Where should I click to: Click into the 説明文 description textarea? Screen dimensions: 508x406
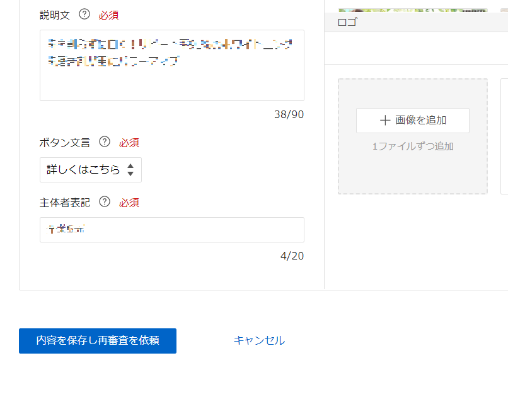172,65
